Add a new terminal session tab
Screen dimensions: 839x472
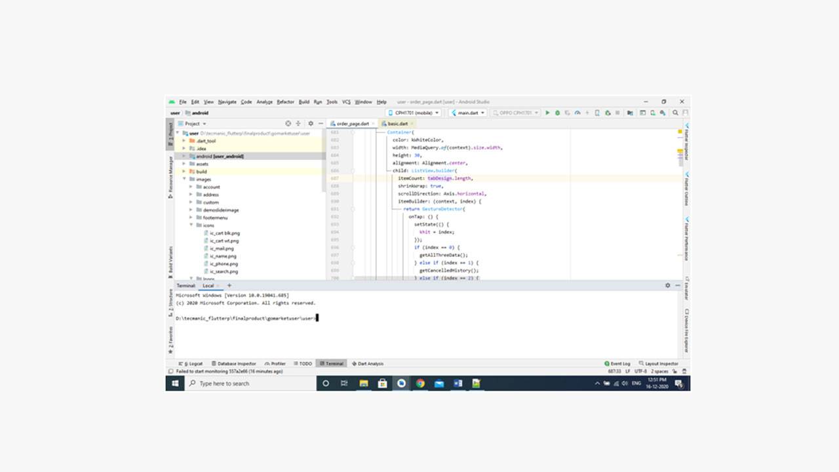(229, 286)
